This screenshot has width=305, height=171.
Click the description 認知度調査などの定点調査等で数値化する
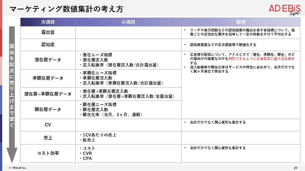point(223,45)
